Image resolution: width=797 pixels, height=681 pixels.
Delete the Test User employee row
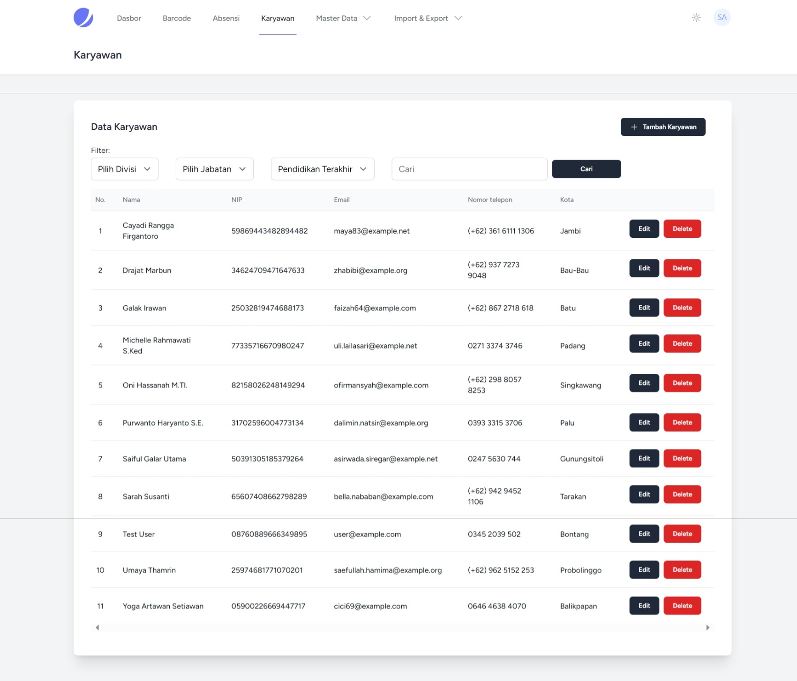click(682, 534)
